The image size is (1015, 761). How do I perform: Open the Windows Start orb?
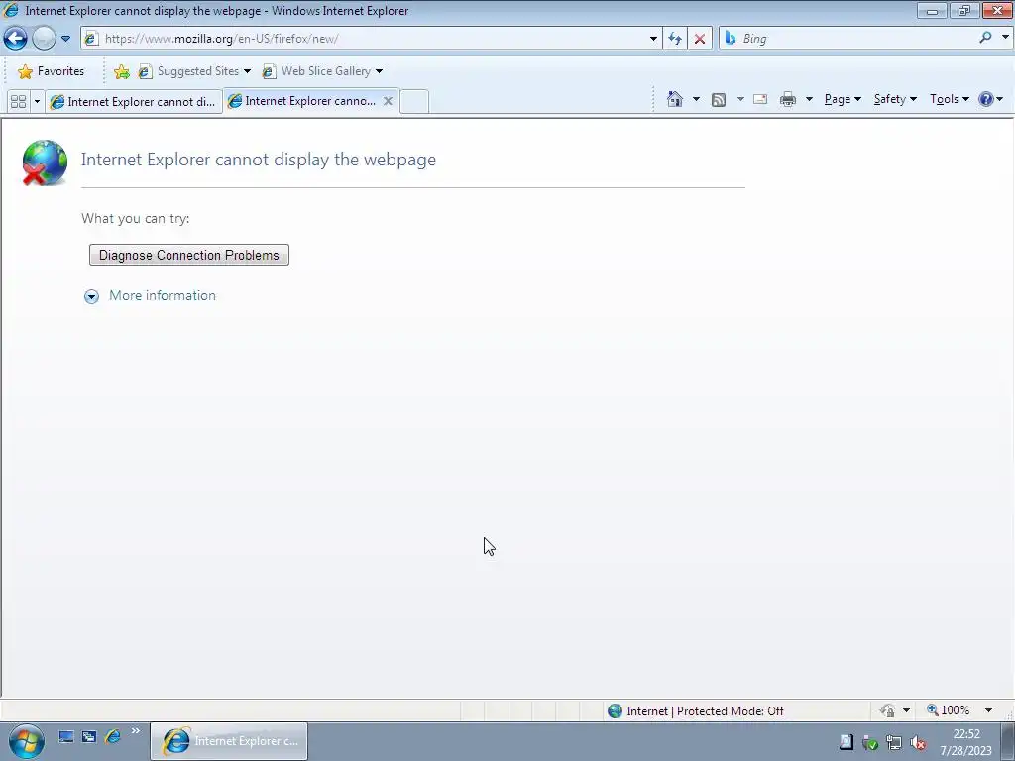(27, 741)
